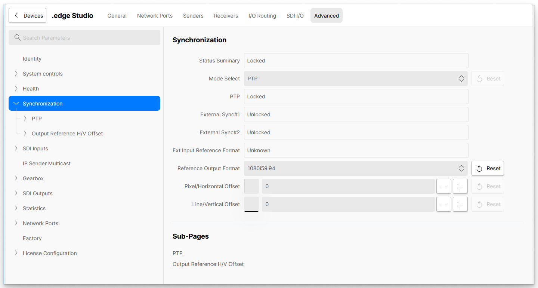Open the PTP sub-page link
The width and height of the screenshot is (538, 288).
pyautogui.click(x=177, y=253)
